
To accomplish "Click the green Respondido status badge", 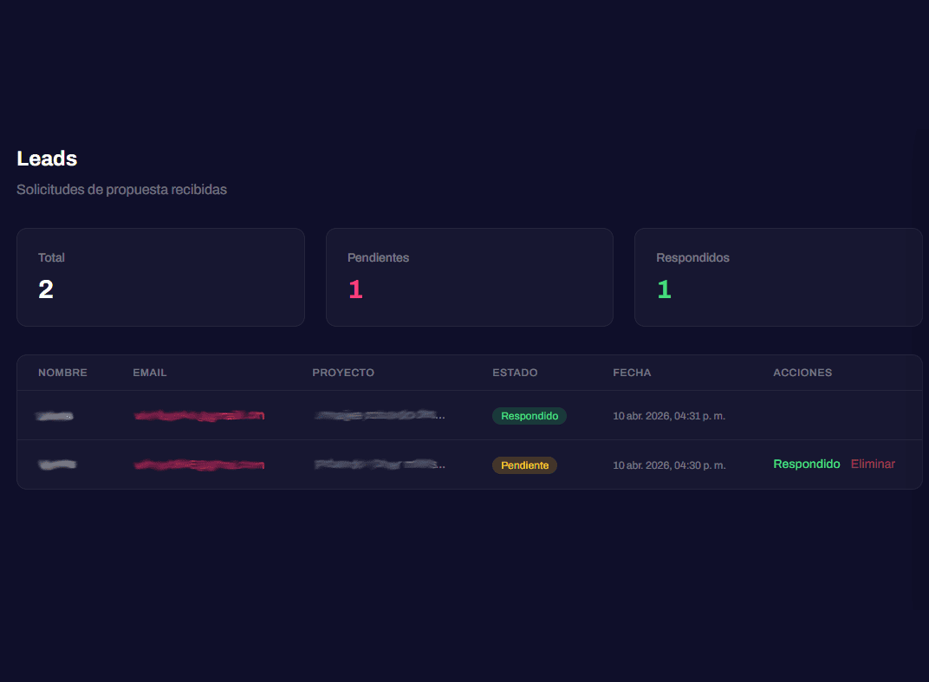I will coord(529,416).
